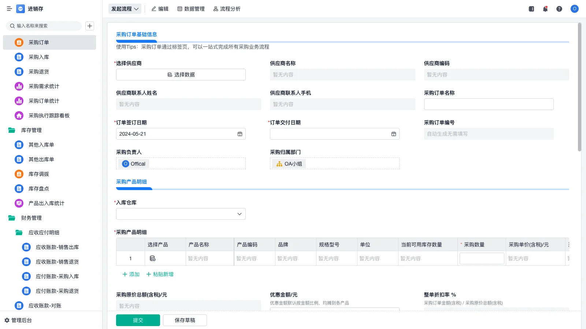Open the user avatar menu
586x329 pixels.
point(575,9)
